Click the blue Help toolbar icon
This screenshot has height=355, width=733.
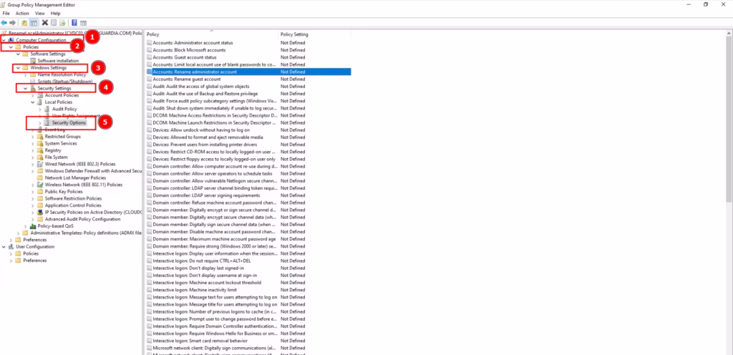tap(74, 22)
